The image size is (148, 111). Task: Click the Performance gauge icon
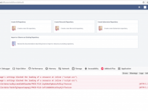coord(30,68)
